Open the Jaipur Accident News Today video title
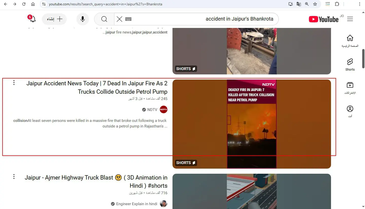The image size is (365, 209). tap(97, 87)
